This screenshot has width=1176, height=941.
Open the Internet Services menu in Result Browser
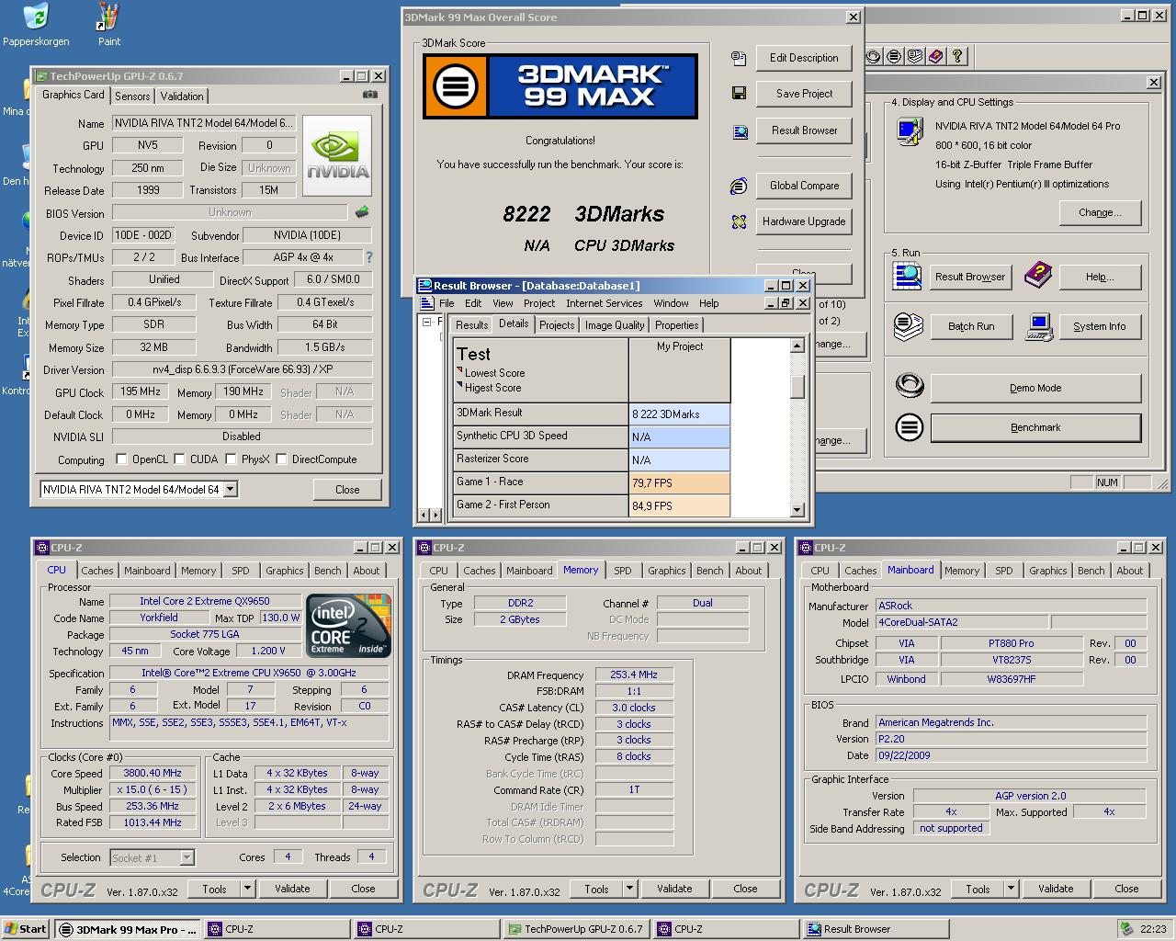tap(604, 303)
